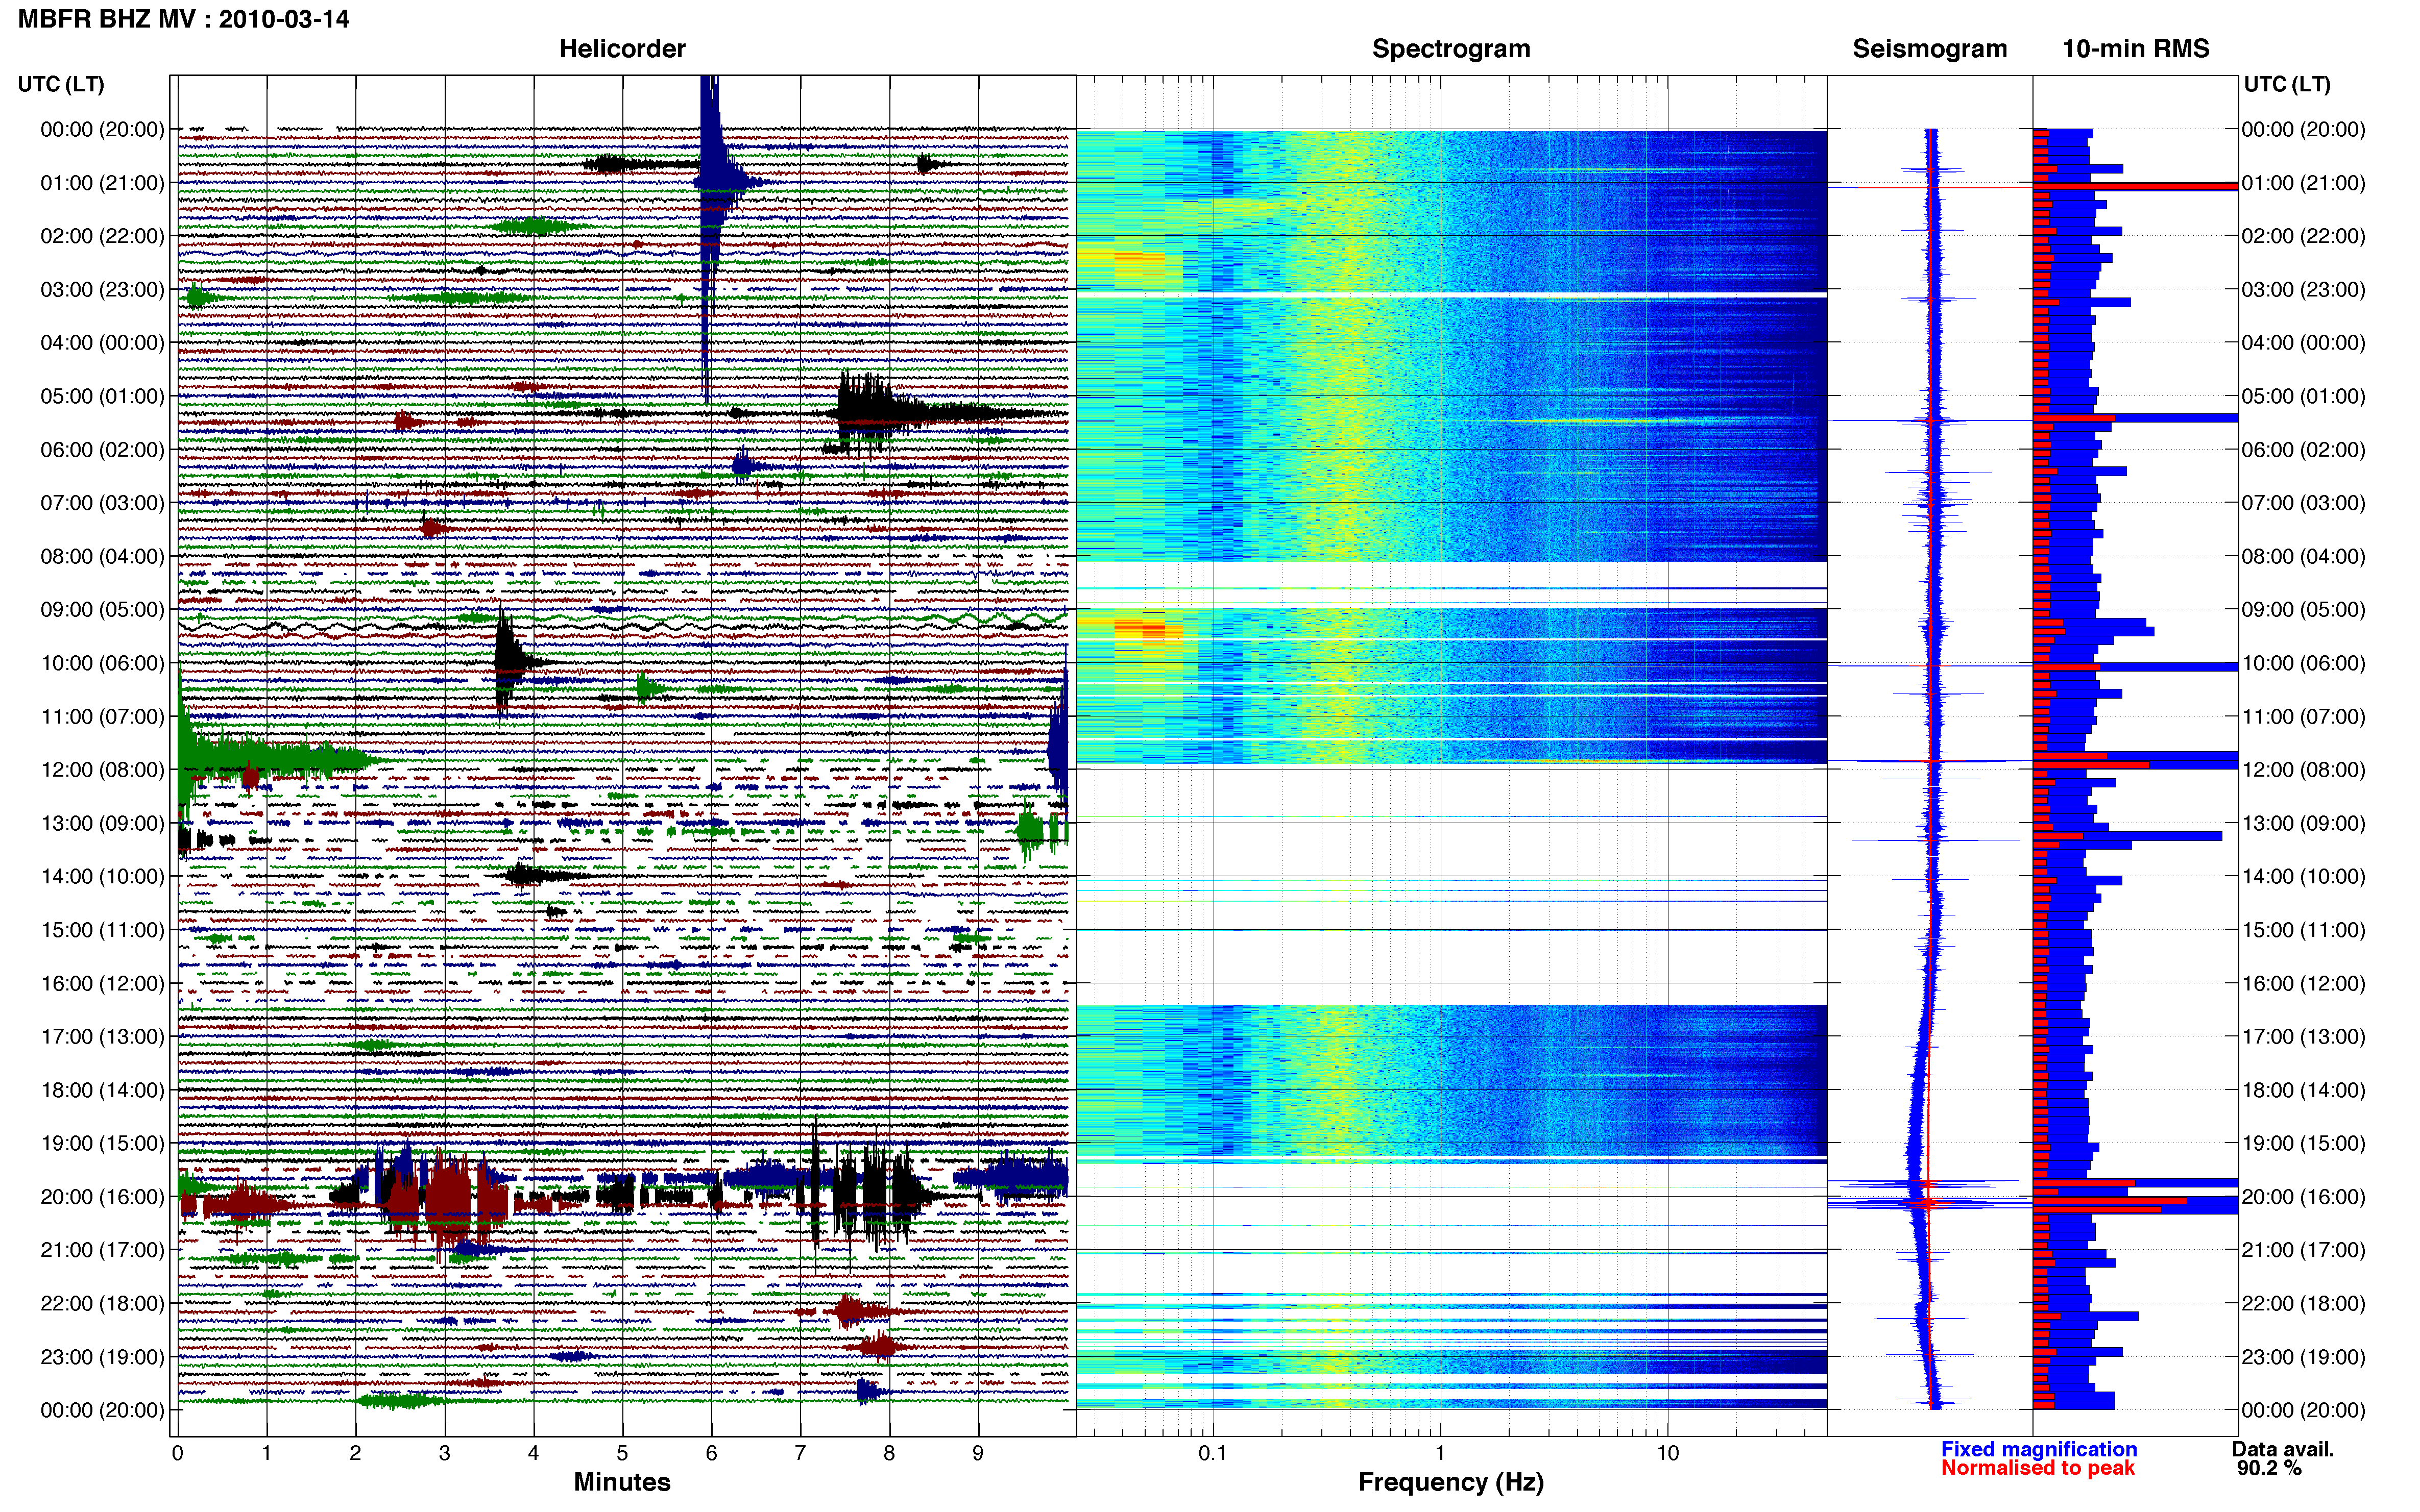This screenshot has width=2420, height=1512.
Task: Click the frequency tick label 1
Action: click(1441, 1453)
